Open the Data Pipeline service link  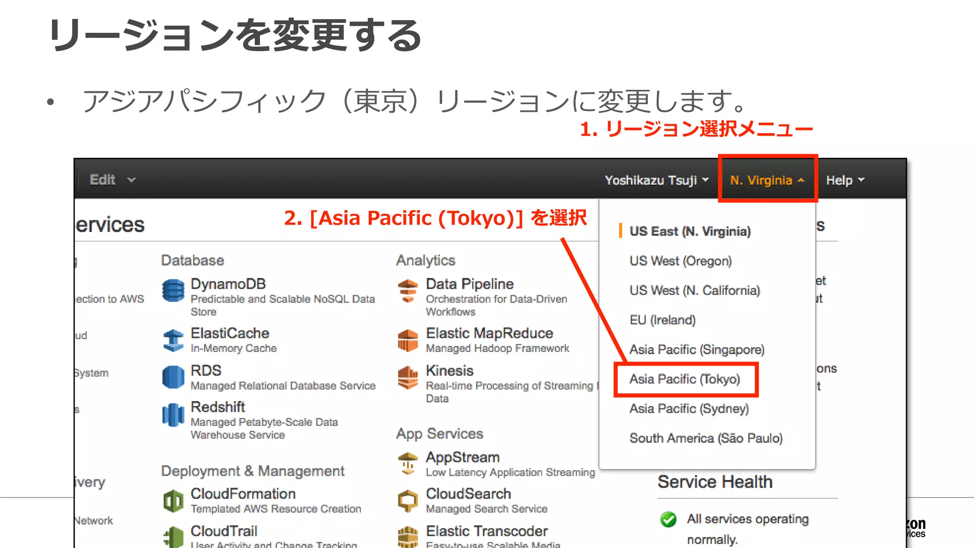(470, 284)
